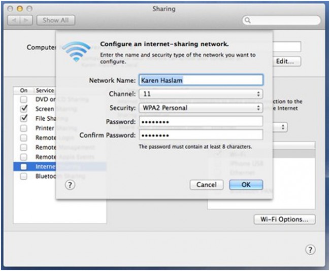
Task: Uncheck the Screen Sharing checkbox
Action: [x=23, y=109]
